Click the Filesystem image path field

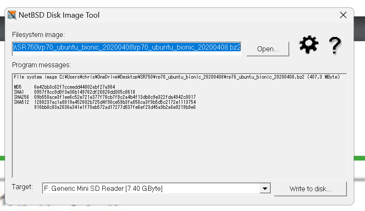click(127, 49)
